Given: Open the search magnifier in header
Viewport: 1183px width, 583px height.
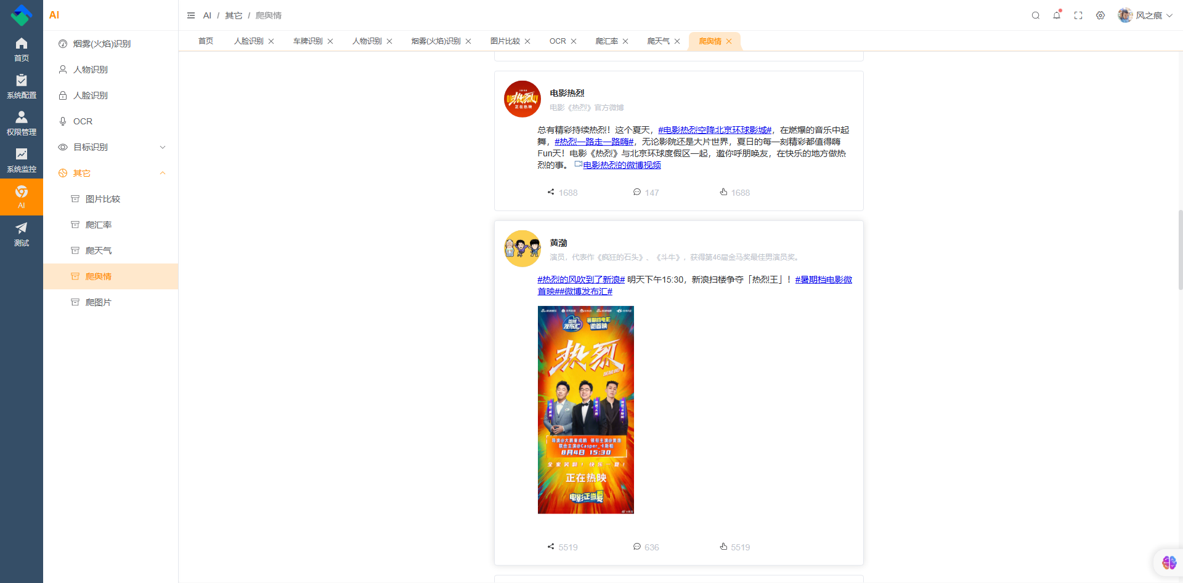Looking at the screenshot, I should (1036, 15).
